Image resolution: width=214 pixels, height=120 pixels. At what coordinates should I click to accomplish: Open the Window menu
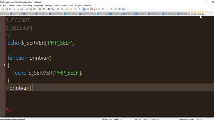pyautogui.click(x=88, y=5)
